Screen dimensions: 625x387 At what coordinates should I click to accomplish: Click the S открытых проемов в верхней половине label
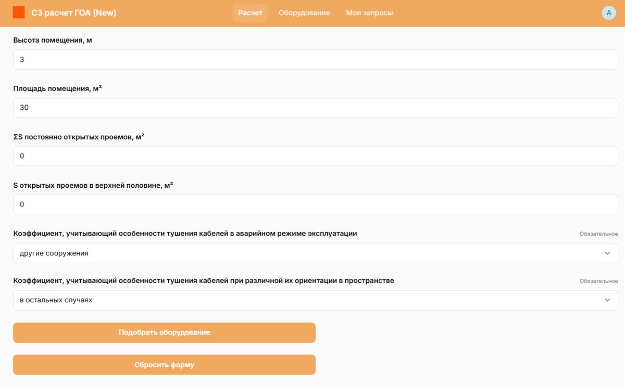(x=93, y=185)
